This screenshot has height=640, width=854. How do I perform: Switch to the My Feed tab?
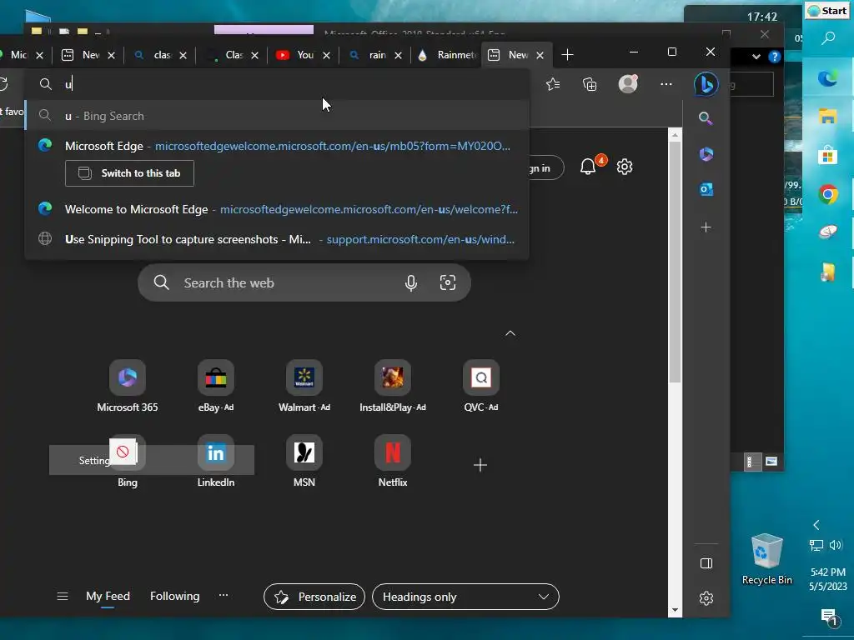[x=108, y=597]
